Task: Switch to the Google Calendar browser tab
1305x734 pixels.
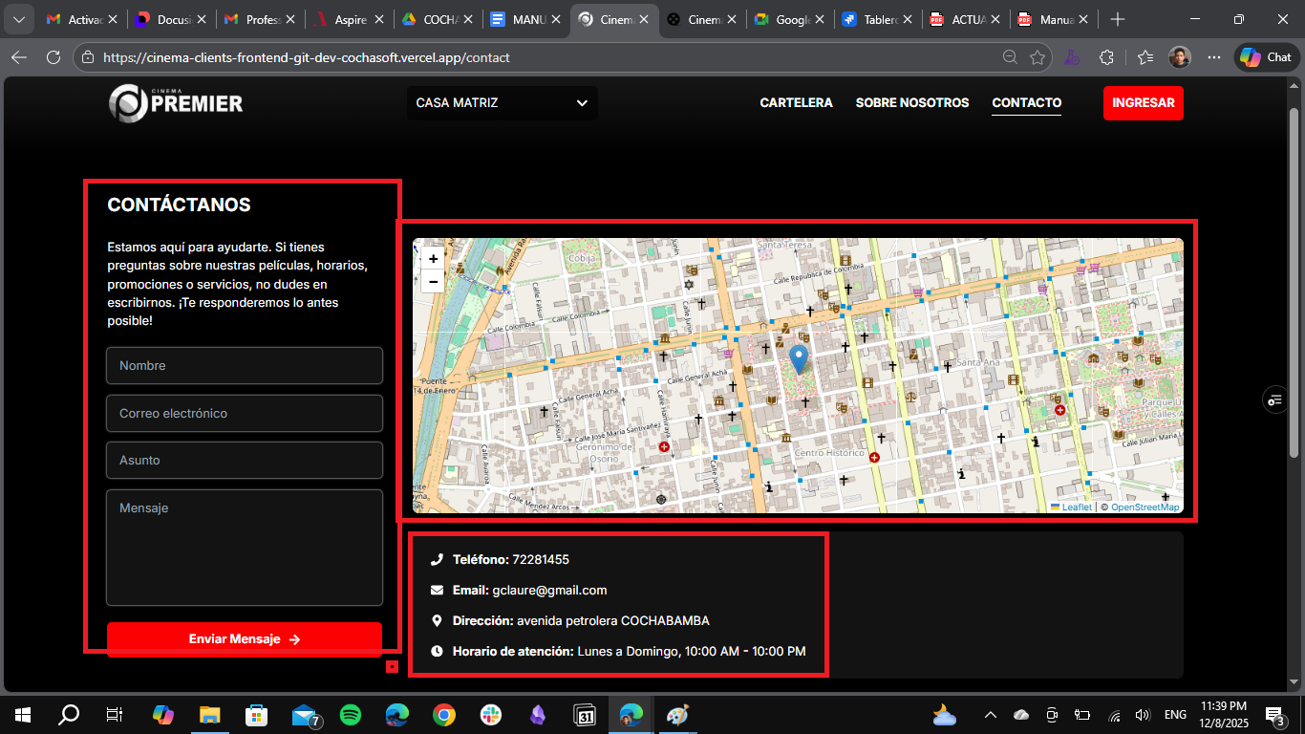Action: click(x=782, y=19)
